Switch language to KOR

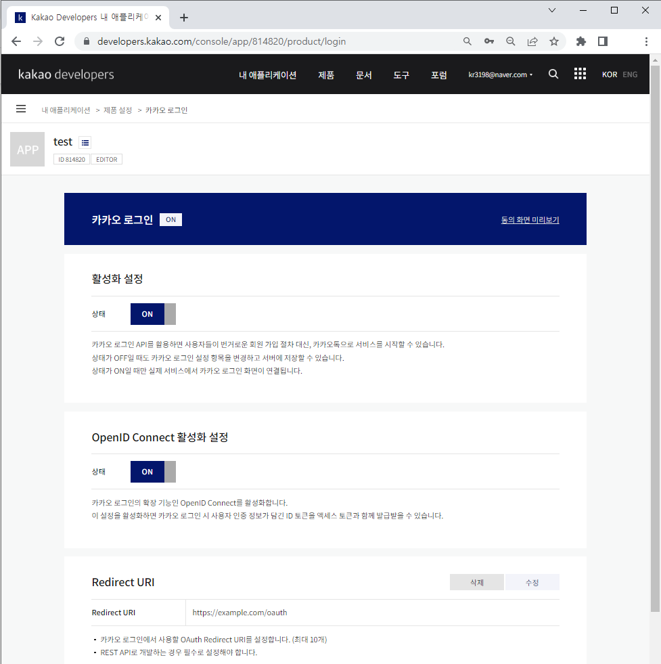(610, 74)
